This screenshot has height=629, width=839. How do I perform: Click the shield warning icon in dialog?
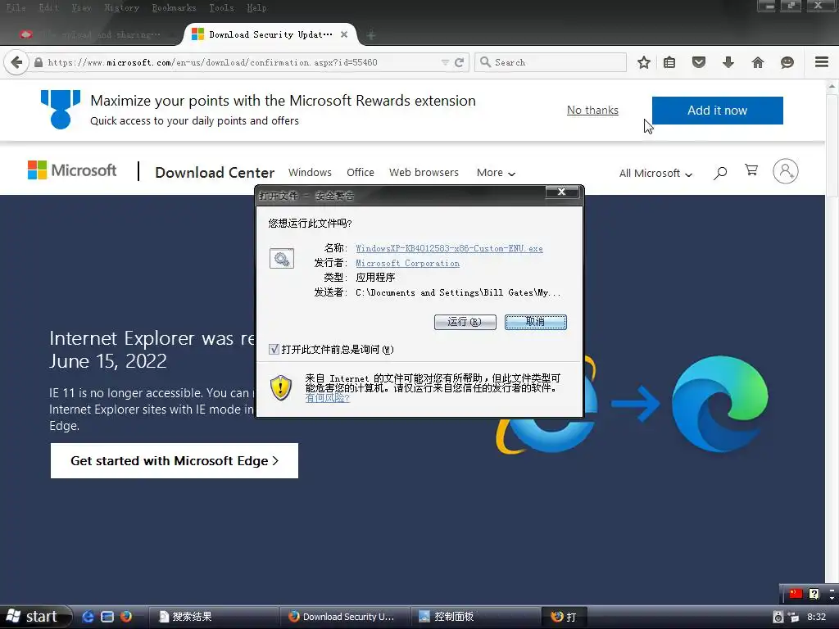[281, 387]
